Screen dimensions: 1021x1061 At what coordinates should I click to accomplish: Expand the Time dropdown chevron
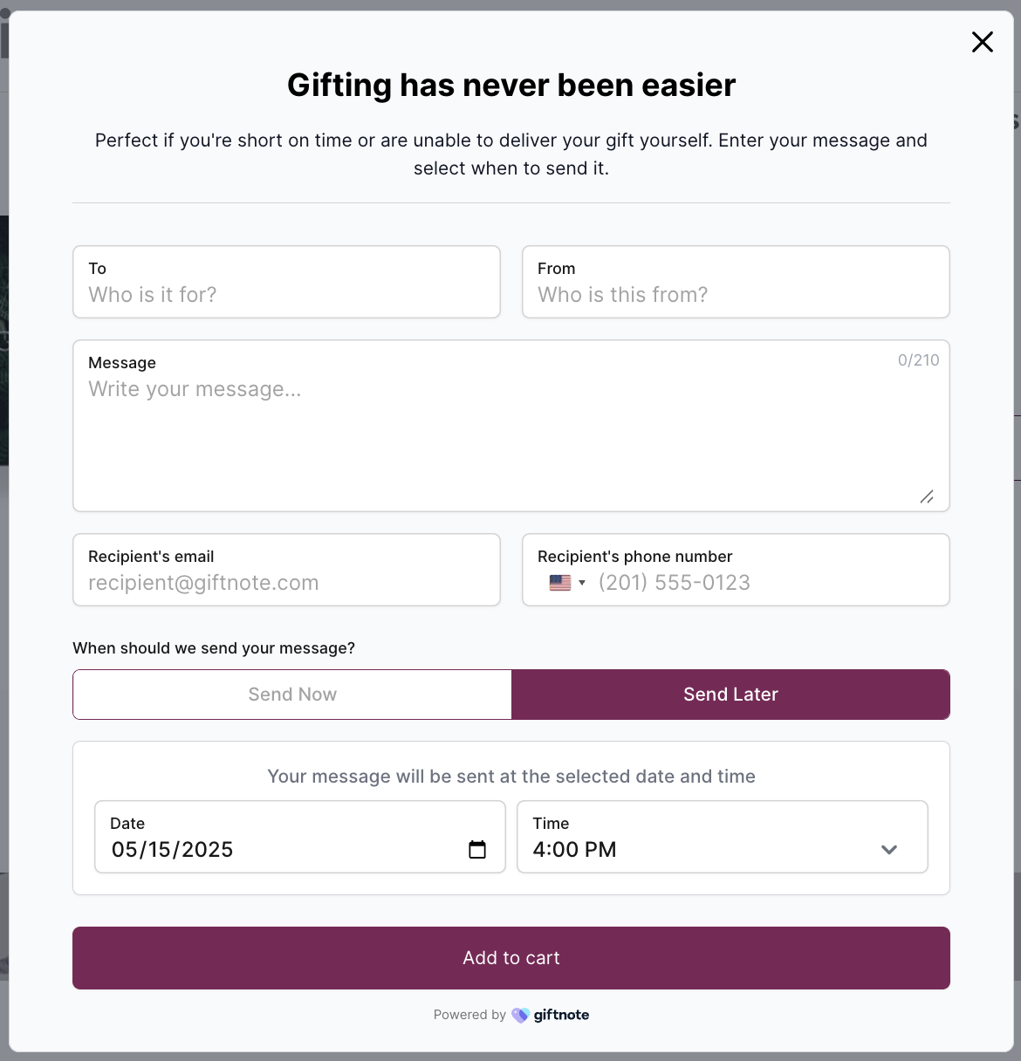[889, 850]
